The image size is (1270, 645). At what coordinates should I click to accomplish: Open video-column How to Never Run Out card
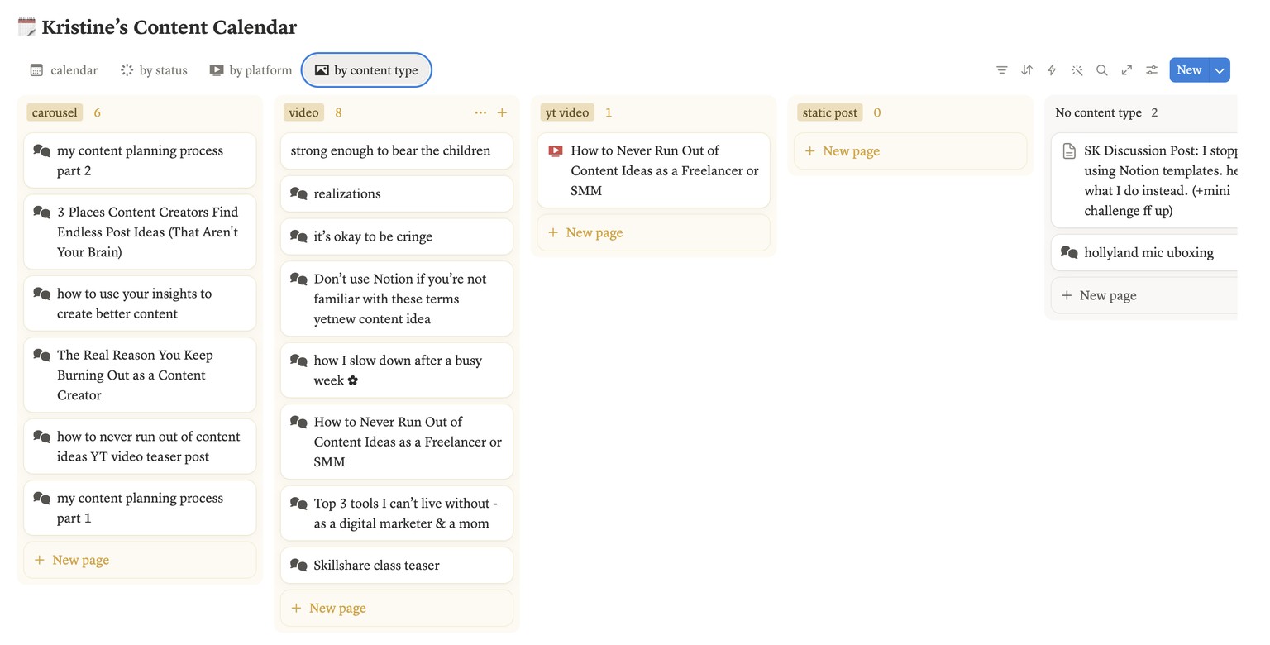click(x=397, y=442)
